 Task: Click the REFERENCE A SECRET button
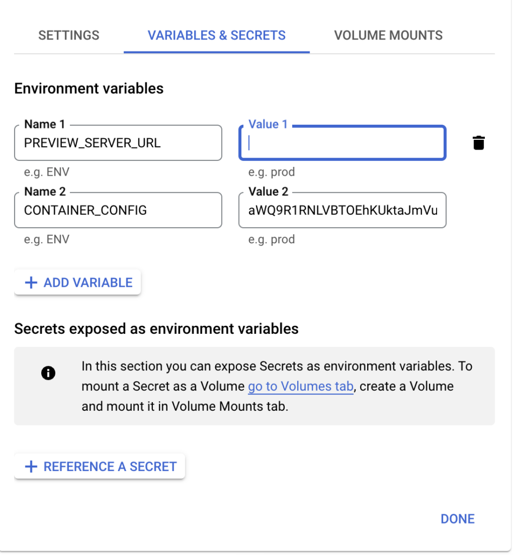[99, 466]
